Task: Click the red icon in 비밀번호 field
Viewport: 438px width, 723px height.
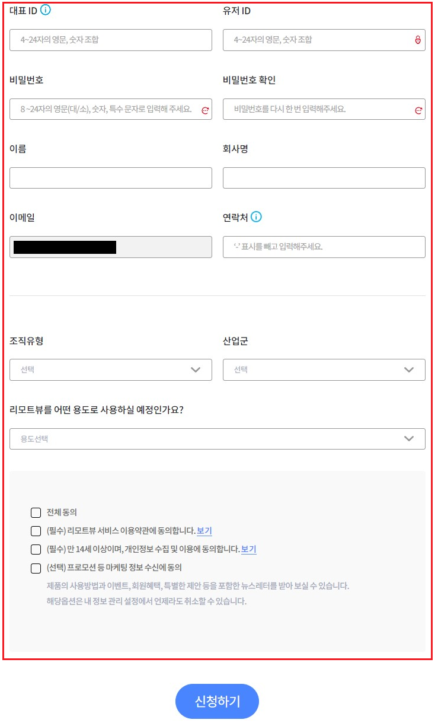Action: tap(205, 110)
